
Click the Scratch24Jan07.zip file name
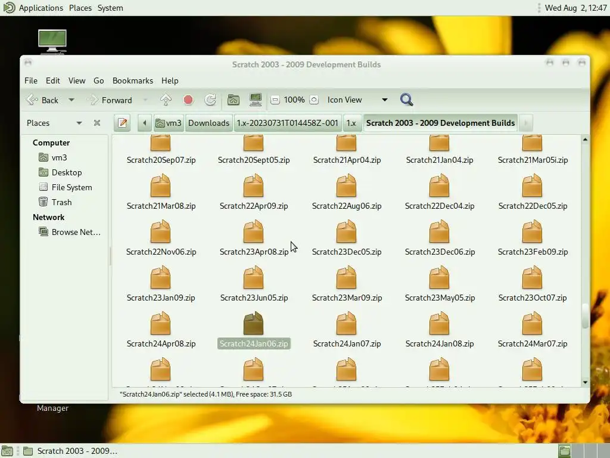[x=347, y=344]
